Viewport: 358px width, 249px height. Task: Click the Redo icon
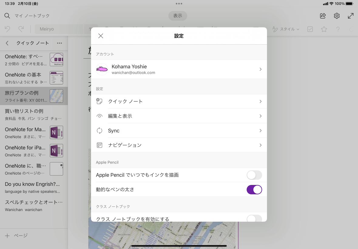(21, 29)
